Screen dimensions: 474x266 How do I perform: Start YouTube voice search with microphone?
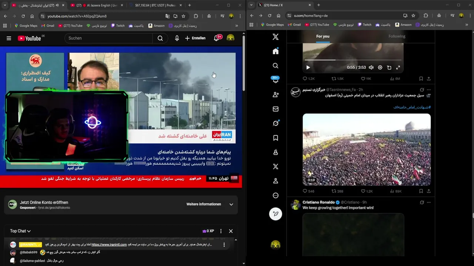point(177,38)
